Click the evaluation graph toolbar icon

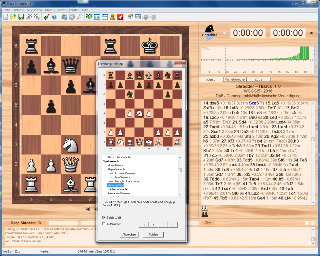138,17
